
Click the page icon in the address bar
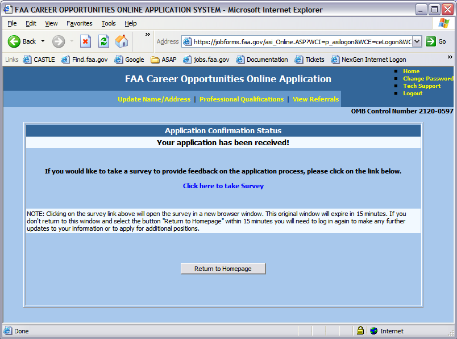click(x=188, y=41)
